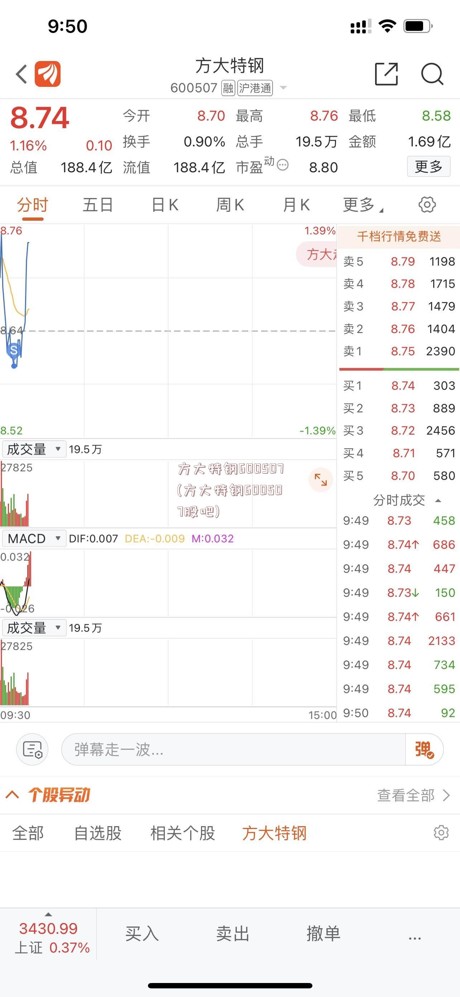Select the 买1 order row at 8.74
This screenshot has width=460, height=997.
pos(399,386)
